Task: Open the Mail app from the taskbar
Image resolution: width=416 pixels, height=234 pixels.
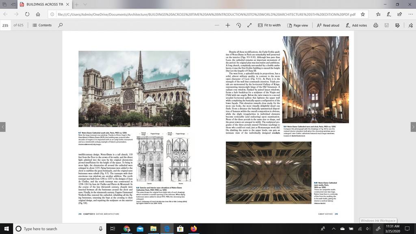Action: (x=140, y=229)
